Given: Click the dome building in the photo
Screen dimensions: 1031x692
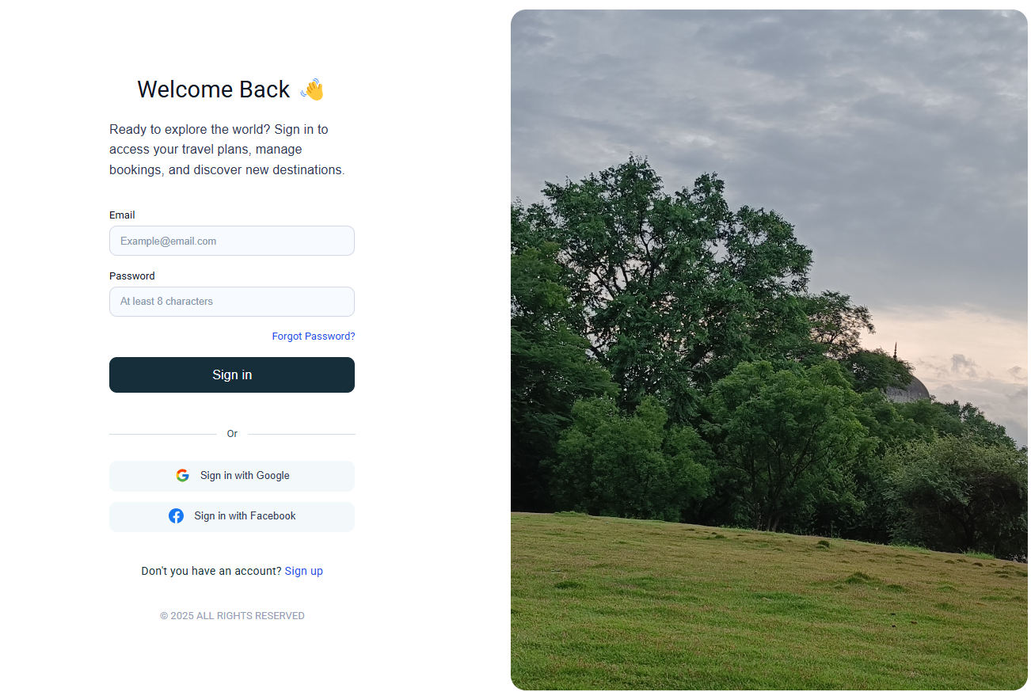Looking at the screenshot, I should pos(905,386).
